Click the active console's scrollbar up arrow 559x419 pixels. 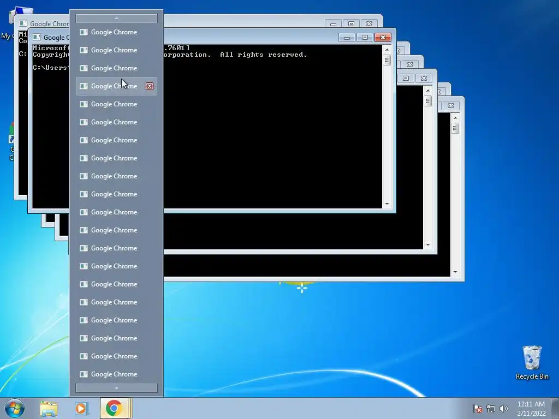point(387,50)
